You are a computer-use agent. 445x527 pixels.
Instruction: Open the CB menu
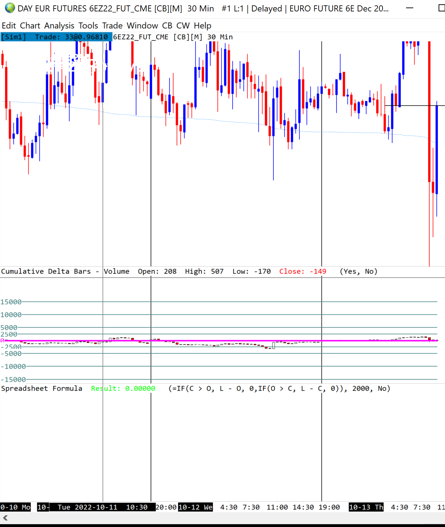point(167,26)
